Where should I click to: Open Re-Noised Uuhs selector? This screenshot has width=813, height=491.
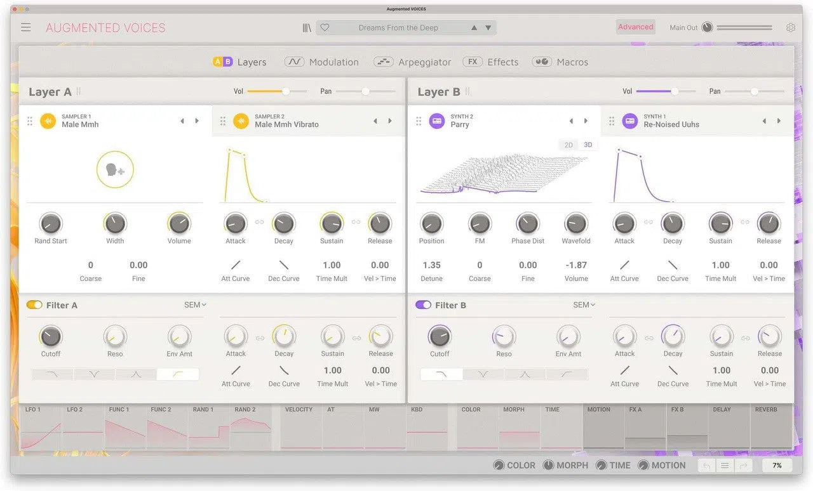(x=671, y=124)
